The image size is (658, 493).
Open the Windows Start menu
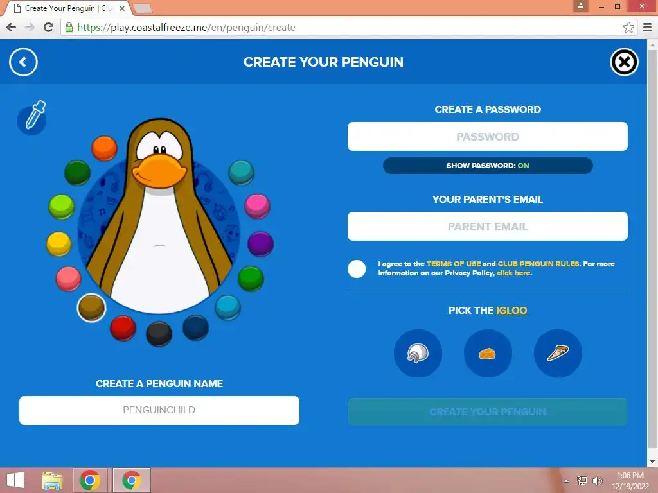click(15, 480)
